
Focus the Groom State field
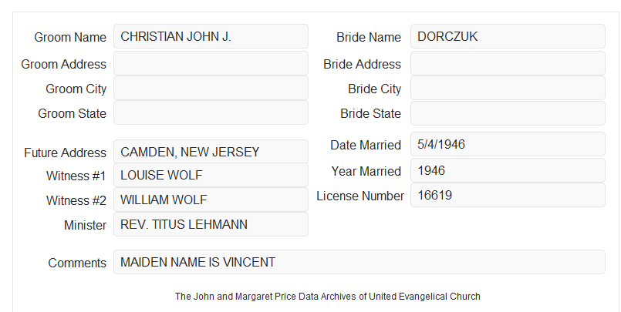click(211, 112)
